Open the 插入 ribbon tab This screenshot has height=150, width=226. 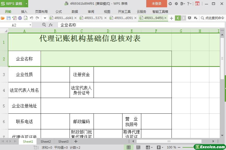click(24, 11)
